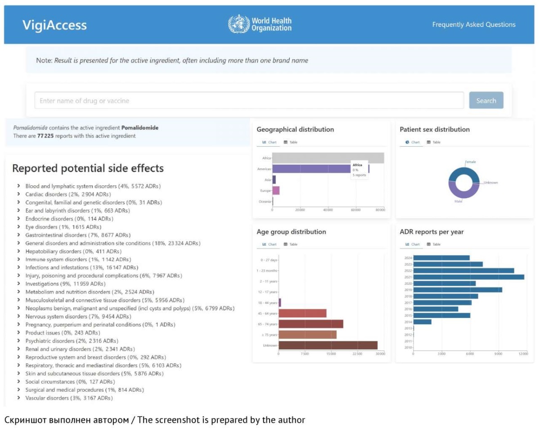Click the Americas bar in geographical chart
540x430 pixels.
(x=320, y=169)
